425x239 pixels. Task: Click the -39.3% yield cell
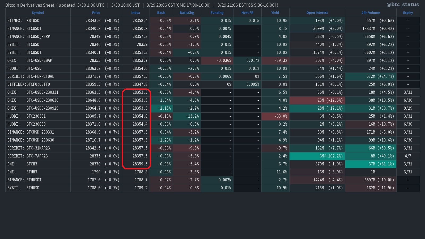(x=275, y=61)
